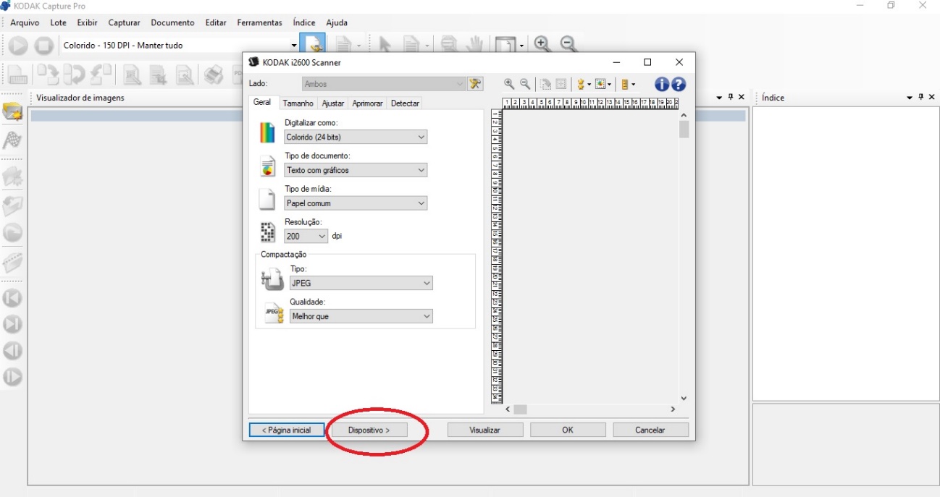940x497 pixels.
Task: Expand the color image icon dropdown
Action: coord(610,85)
